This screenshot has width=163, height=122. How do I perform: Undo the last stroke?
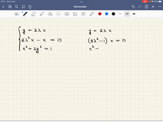[133, 7]
